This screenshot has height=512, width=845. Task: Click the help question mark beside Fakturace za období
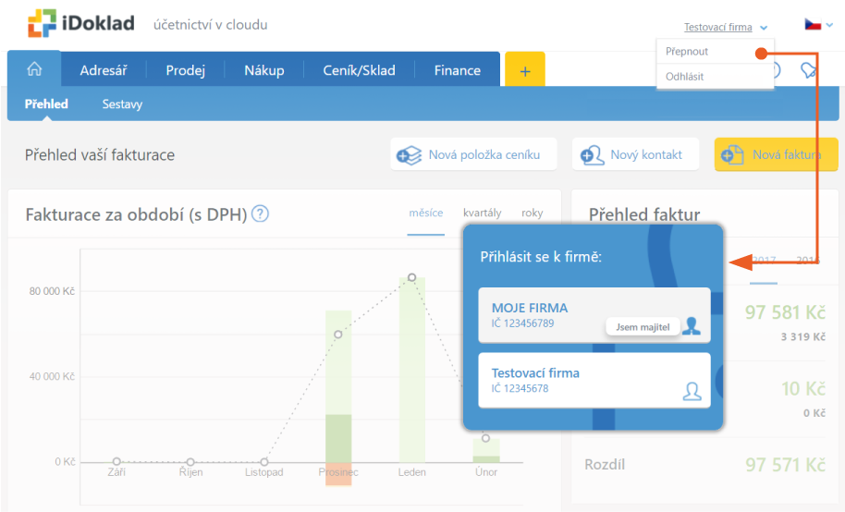261,214
